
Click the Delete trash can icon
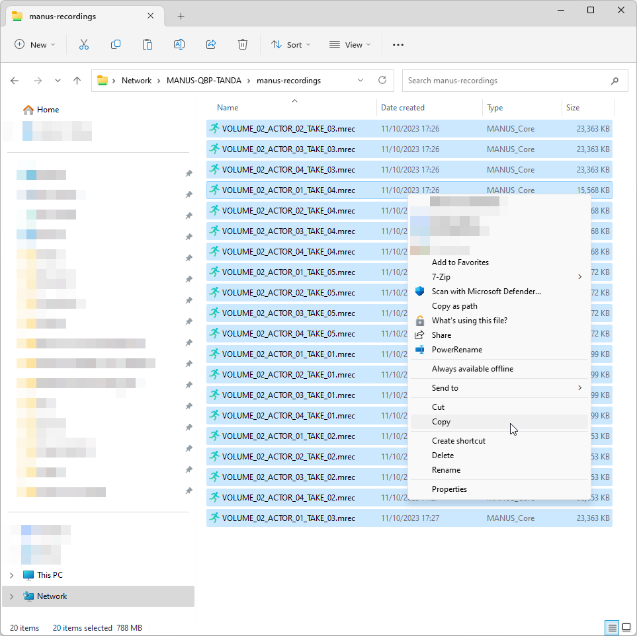[243, 45]
